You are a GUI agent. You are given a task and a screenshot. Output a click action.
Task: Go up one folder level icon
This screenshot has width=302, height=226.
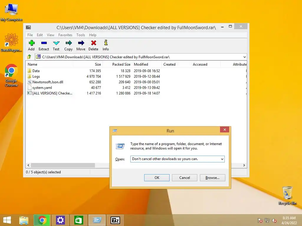[x=29, y=57]
